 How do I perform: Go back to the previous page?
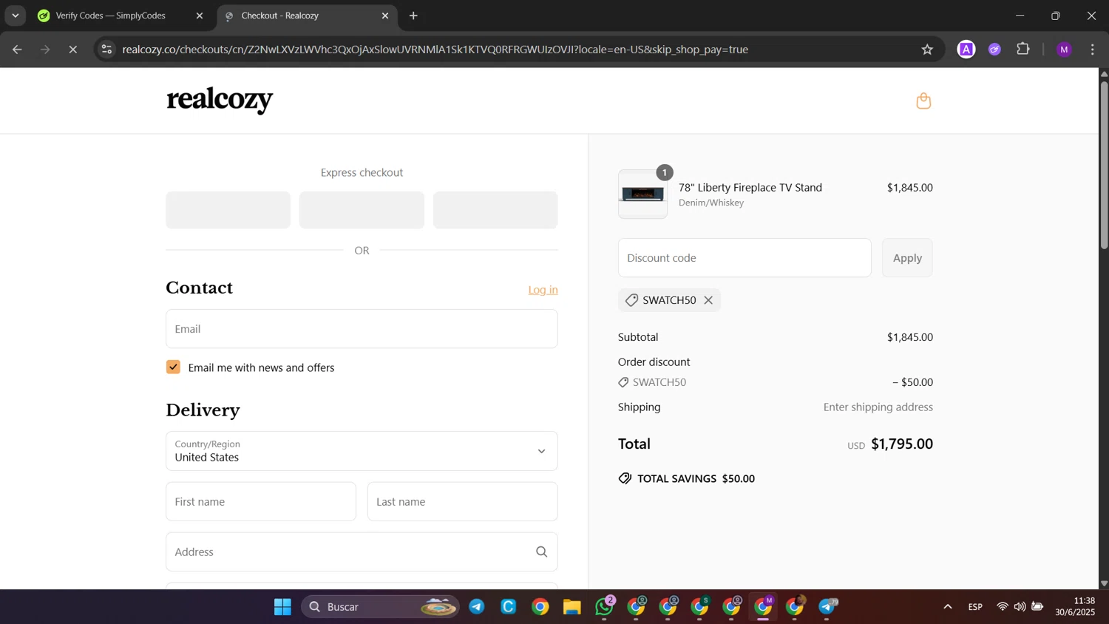(x=17, y=50)
